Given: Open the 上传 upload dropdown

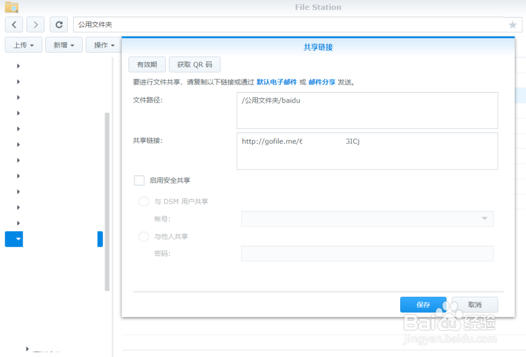Looking at the screenshot, I should click(x=24, y=45).
